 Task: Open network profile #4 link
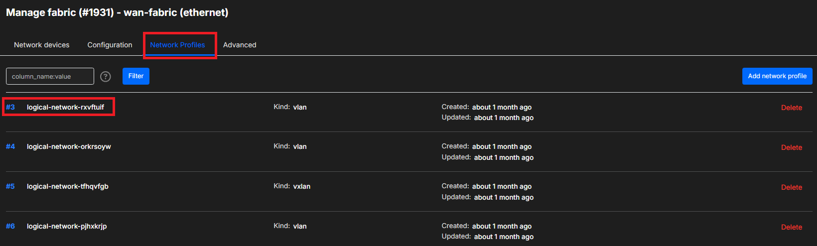(x=10, y=146)
